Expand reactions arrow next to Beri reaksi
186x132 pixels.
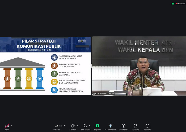point(90,126)
